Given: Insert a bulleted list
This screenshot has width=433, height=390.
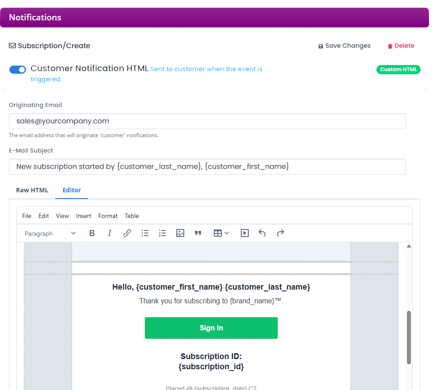Looking at the screenshot, I should 145,233.
